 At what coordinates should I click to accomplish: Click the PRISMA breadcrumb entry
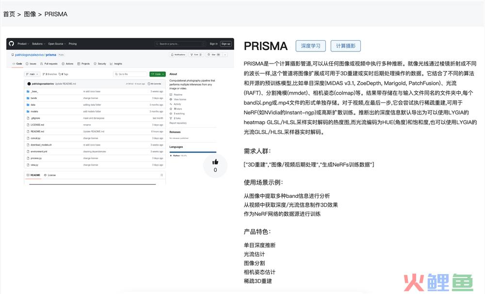pyautogui.click(x=56, y=14)
